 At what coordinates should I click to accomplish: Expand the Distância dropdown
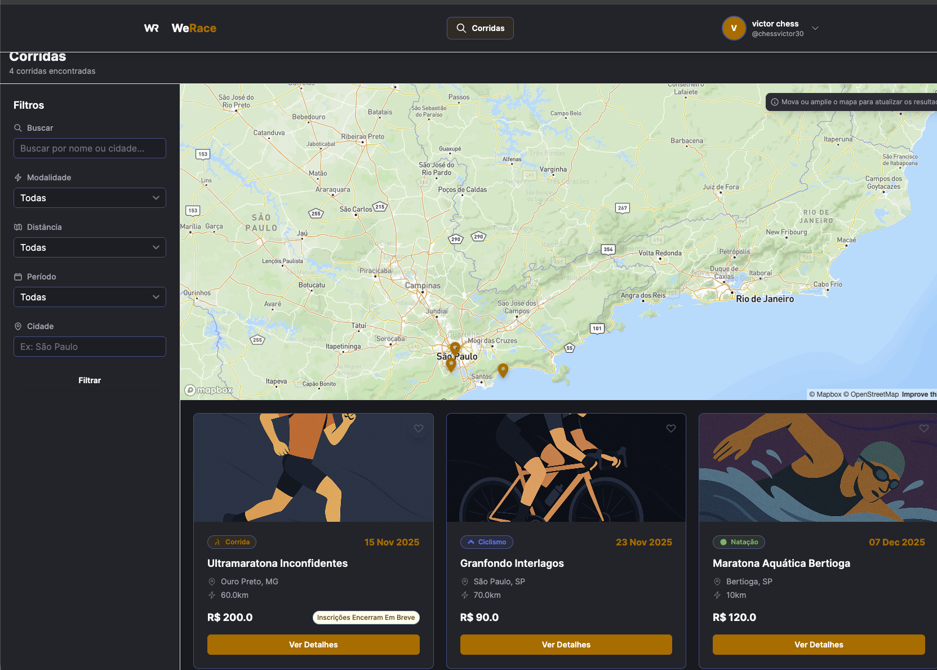coord(90,247)
